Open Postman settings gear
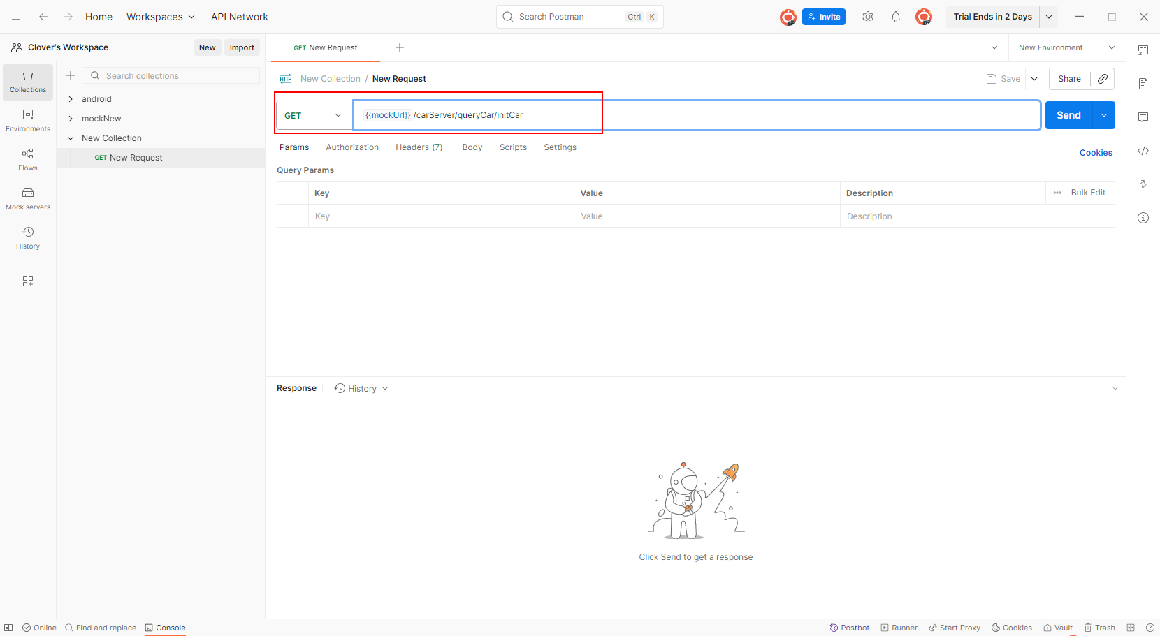This screenshot has width=1160, height=636. tap(868, 17)
